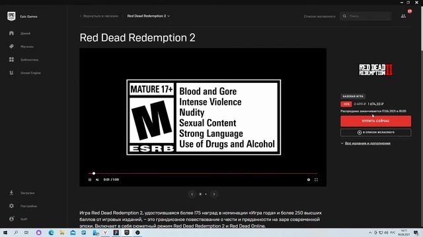
Task: Mute the trailer volume icon
Action: tap(97, 180)
